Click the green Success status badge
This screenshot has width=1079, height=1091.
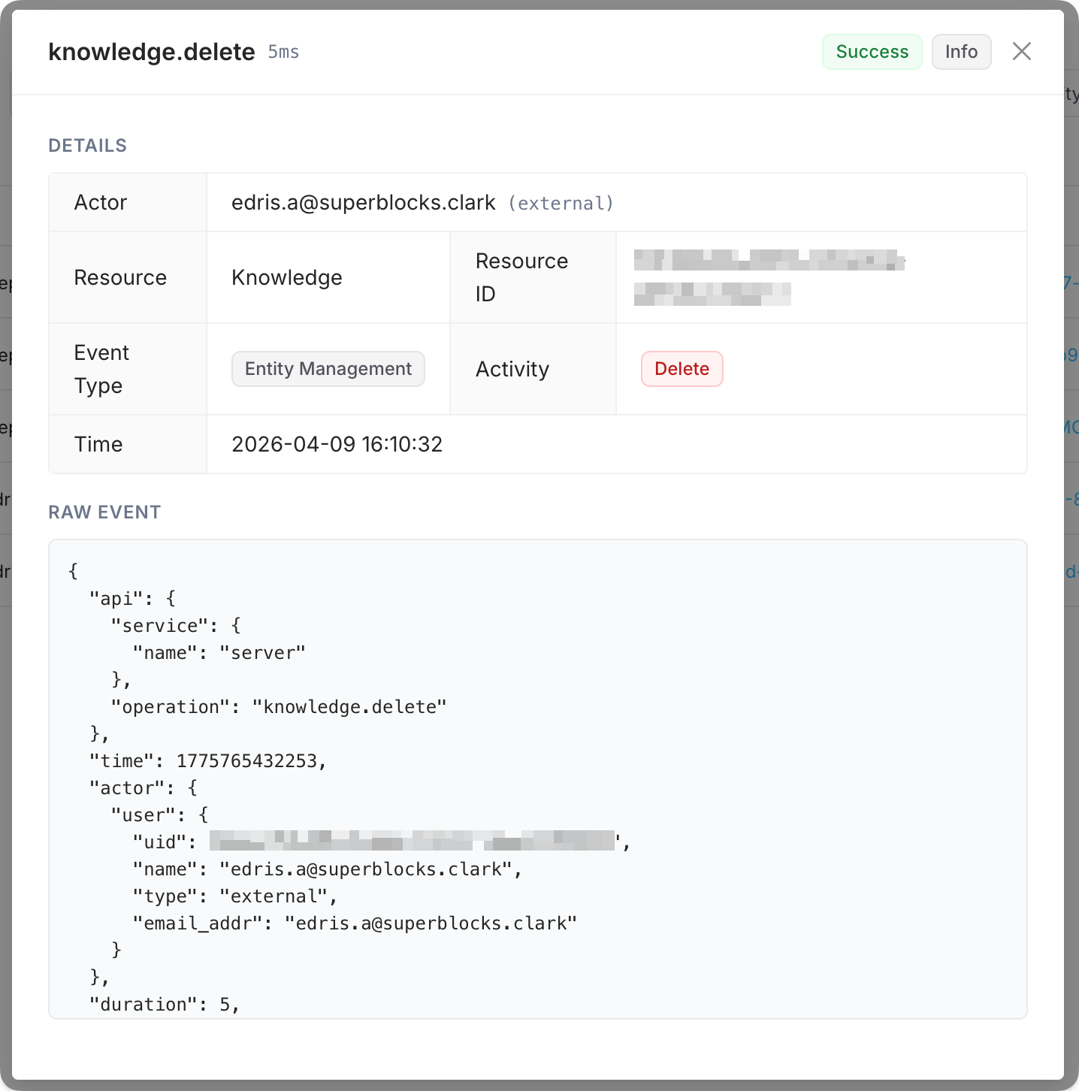872,52
